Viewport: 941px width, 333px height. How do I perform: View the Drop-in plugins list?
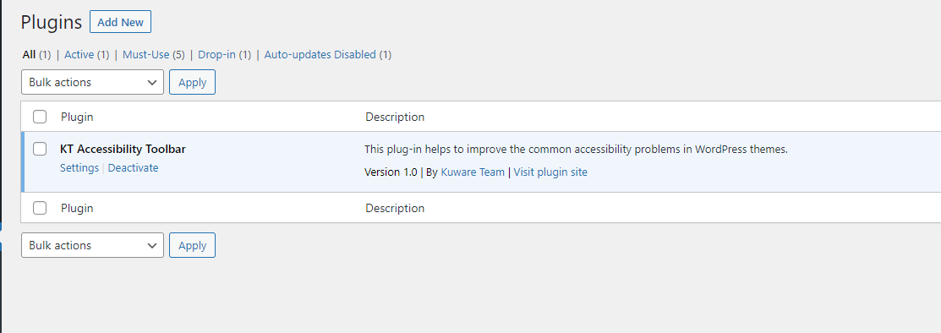pyautogui.click(x=216, y=55)
